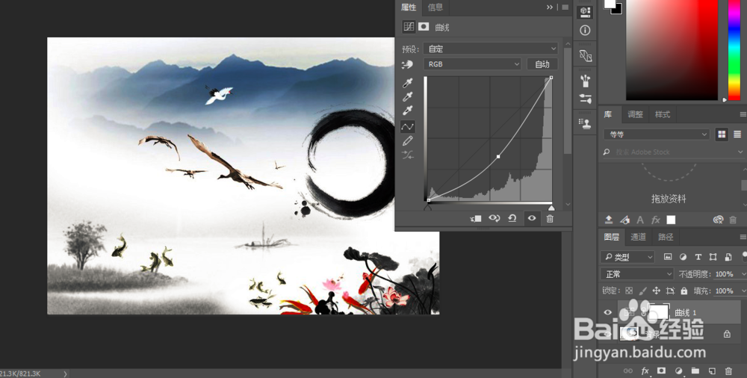The image size is (747, 378).
Task: Select the gray point eyedropper in Curves
Action: click(x=407, y=97)
